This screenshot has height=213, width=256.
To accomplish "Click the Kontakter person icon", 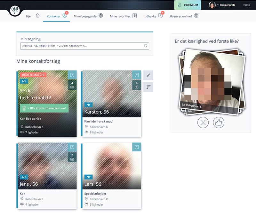I will coord(65,16).
